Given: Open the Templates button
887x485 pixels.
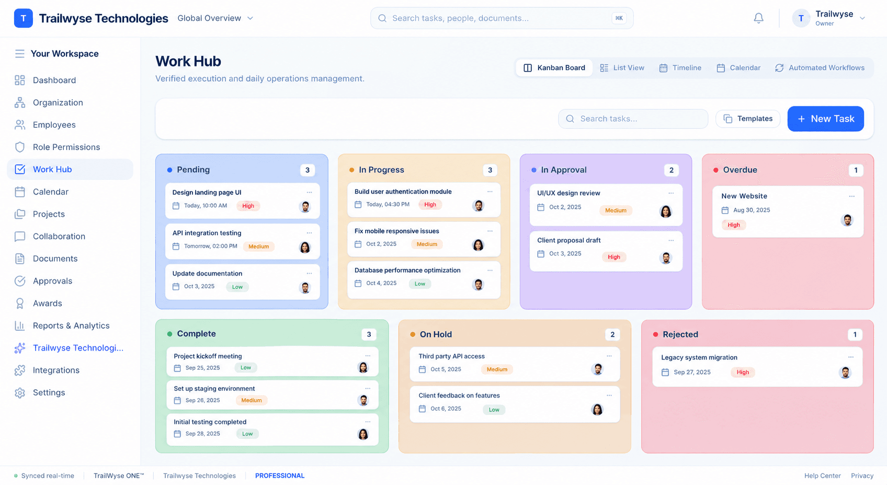Looking at the screenshot, I should [x=748, y=119].
